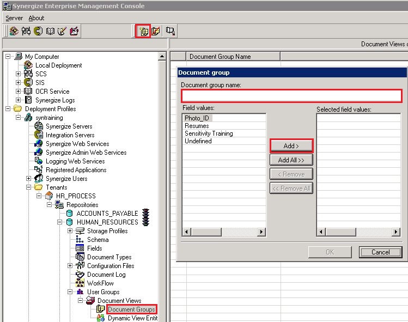The width and height of the screenshot is (408, 322).
Task: Click the OCR book toolbar icon
Action: pyautogui.click(x=50, y=31)
